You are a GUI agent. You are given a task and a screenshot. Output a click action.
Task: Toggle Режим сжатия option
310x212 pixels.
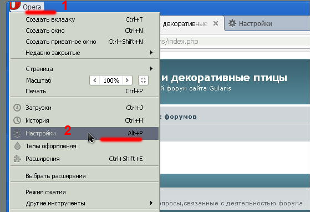pyautogui.click(x=85, y=192)
